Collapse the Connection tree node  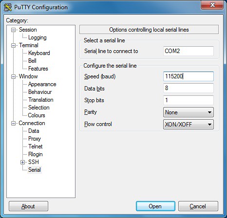[13, 123]
